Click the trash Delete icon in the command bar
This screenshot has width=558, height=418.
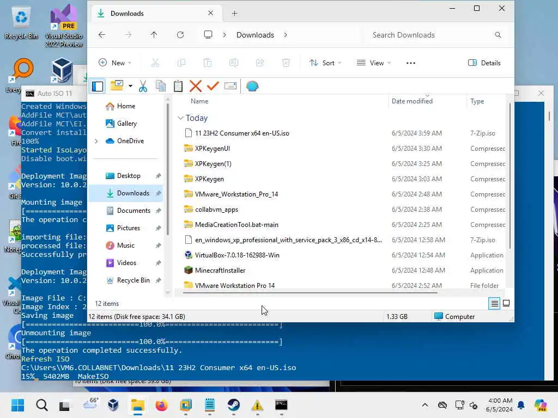click(x=286, y=63)
